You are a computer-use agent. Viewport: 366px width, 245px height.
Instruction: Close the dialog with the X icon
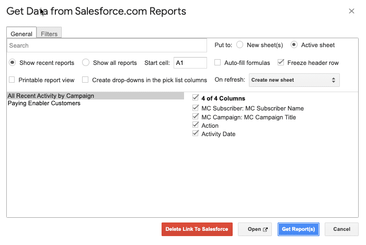pos(350,11)
